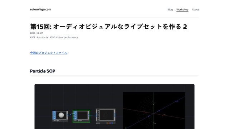Select the date 2019-11-07
229x129 pixels.
36,33
